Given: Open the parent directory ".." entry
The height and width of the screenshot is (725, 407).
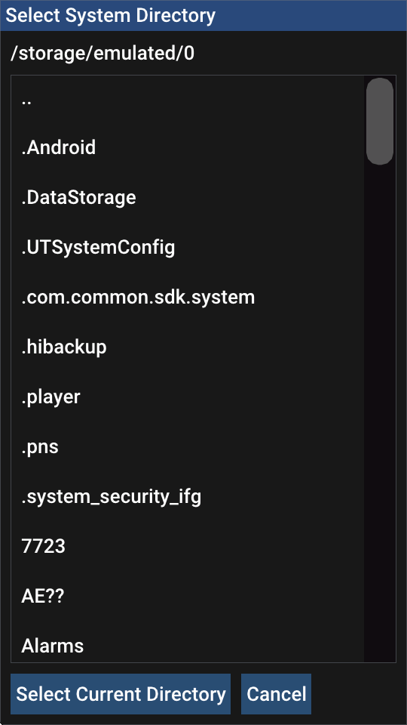Looking at the screenshot, I should tap(188, 100).
